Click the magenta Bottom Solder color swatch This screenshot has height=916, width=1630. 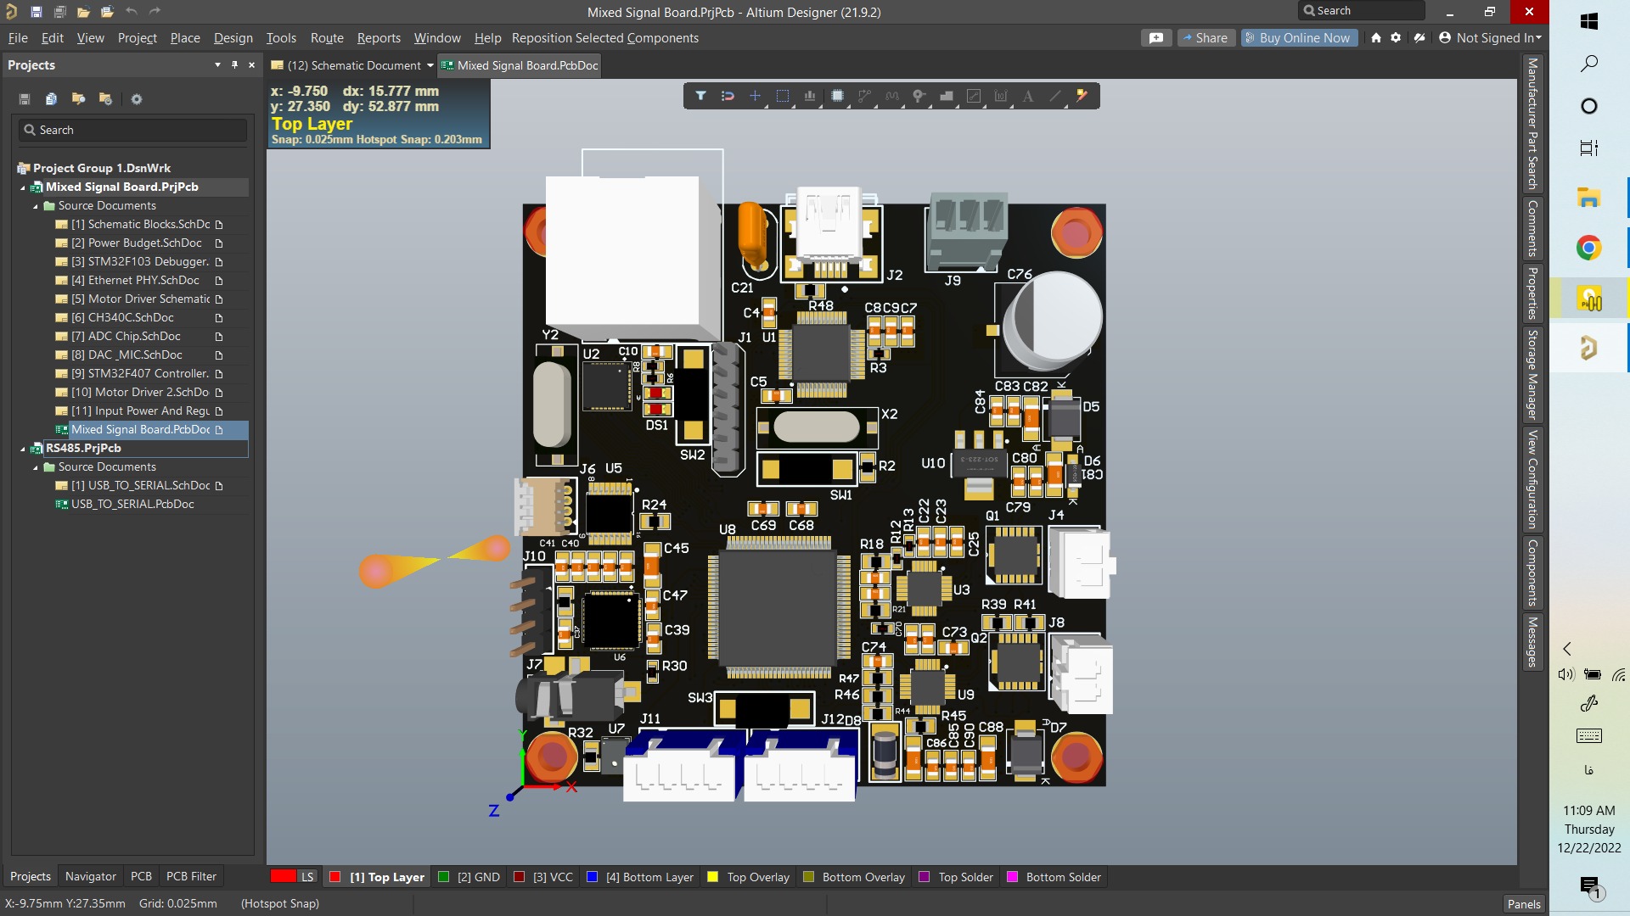1012,877
